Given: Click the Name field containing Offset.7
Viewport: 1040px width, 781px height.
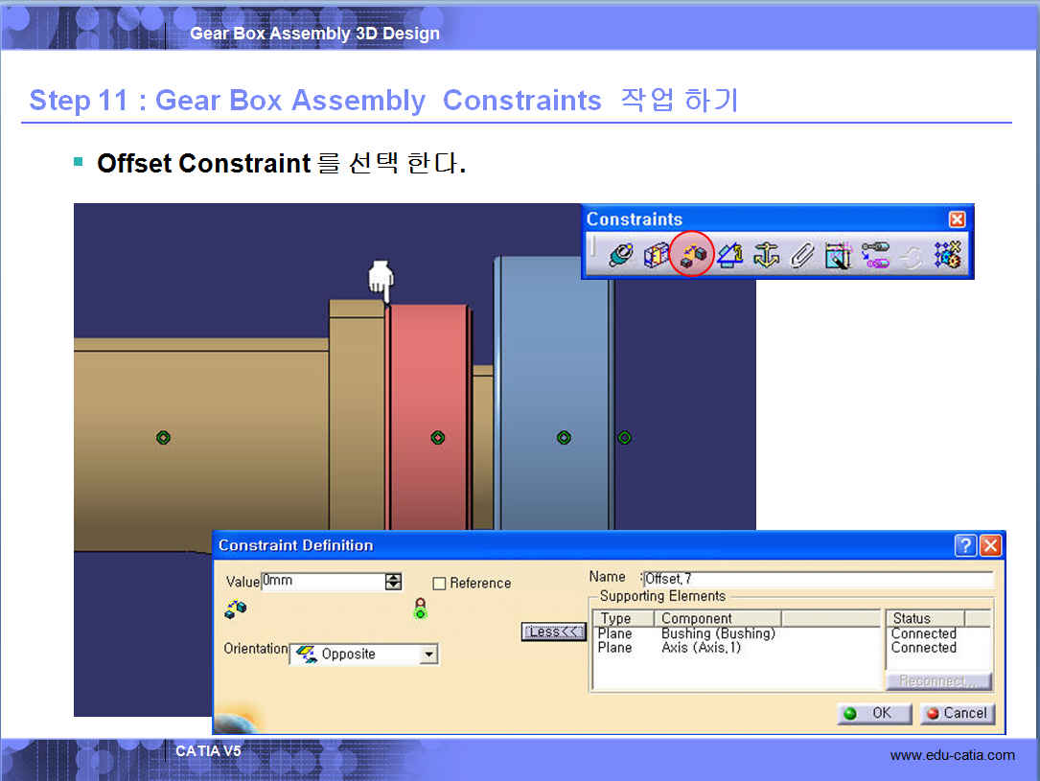Looking at the screenshot, I should click(x=818, y=579).
